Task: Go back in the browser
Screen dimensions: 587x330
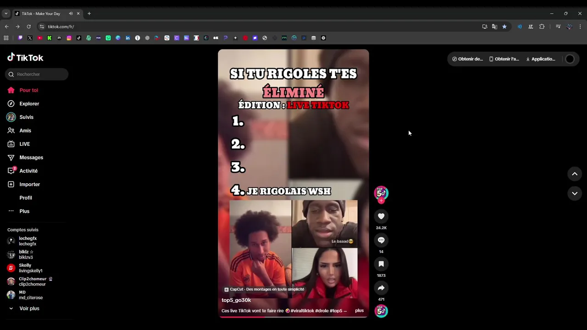Action: pos(7,27)
